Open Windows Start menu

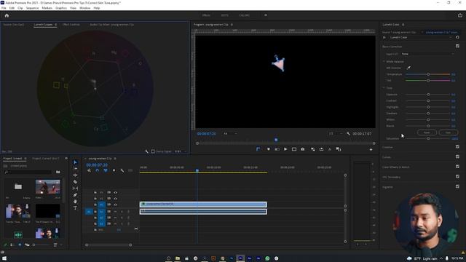click(x=4, y=258)
